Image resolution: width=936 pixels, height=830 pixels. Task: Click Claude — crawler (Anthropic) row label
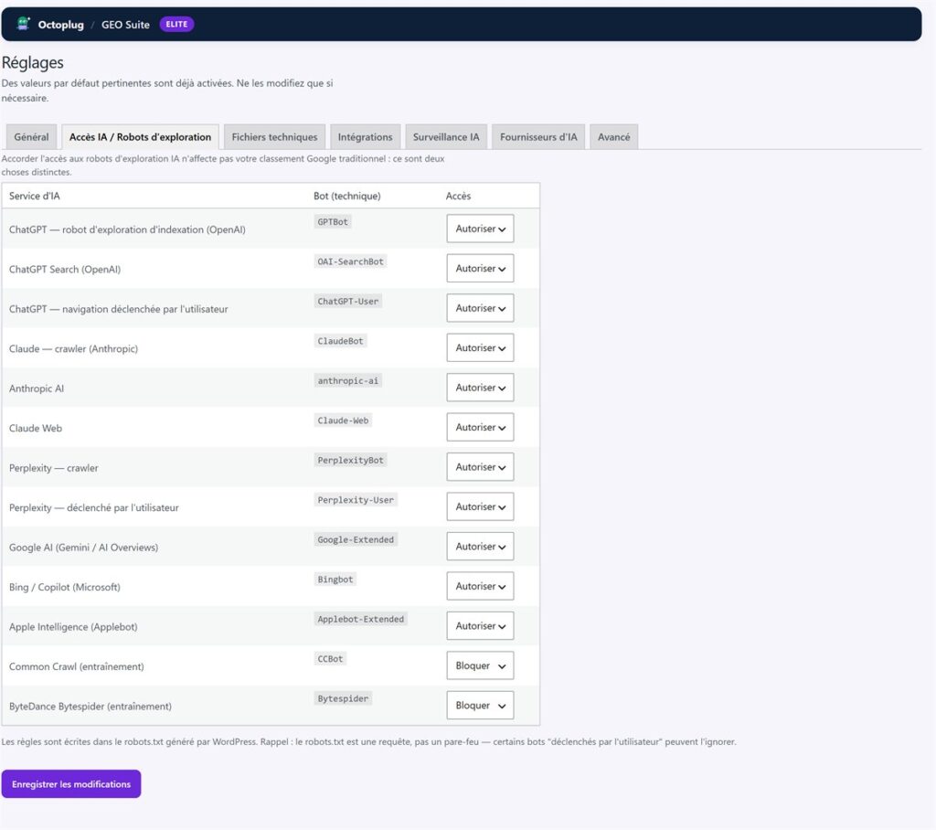pos(73,348)
